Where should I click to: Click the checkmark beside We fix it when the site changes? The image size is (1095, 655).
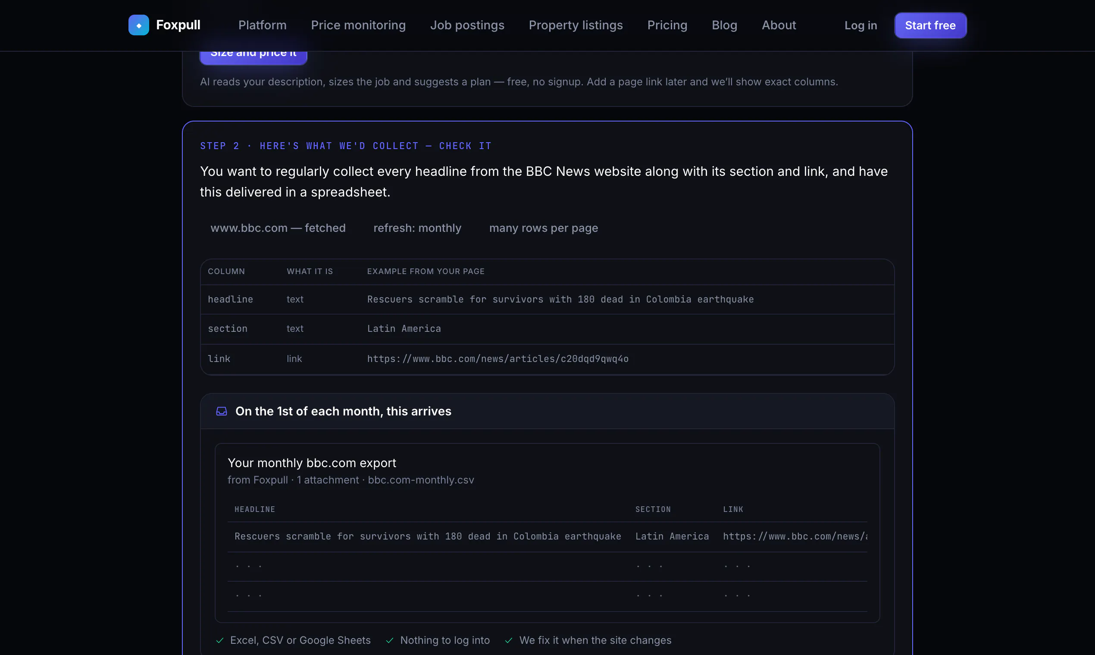[x=509, y=640]
